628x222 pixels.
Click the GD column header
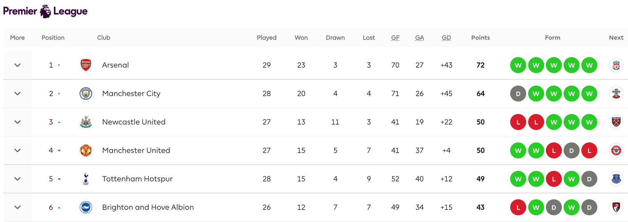tap(446, 38)
